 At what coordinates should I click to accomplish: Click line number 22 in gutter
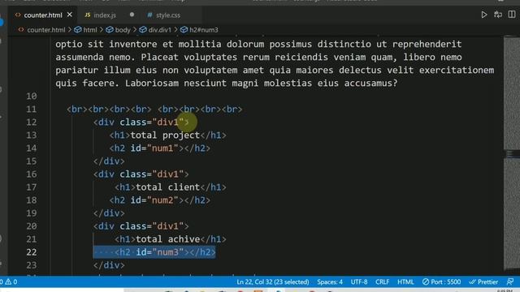point(32,252)
